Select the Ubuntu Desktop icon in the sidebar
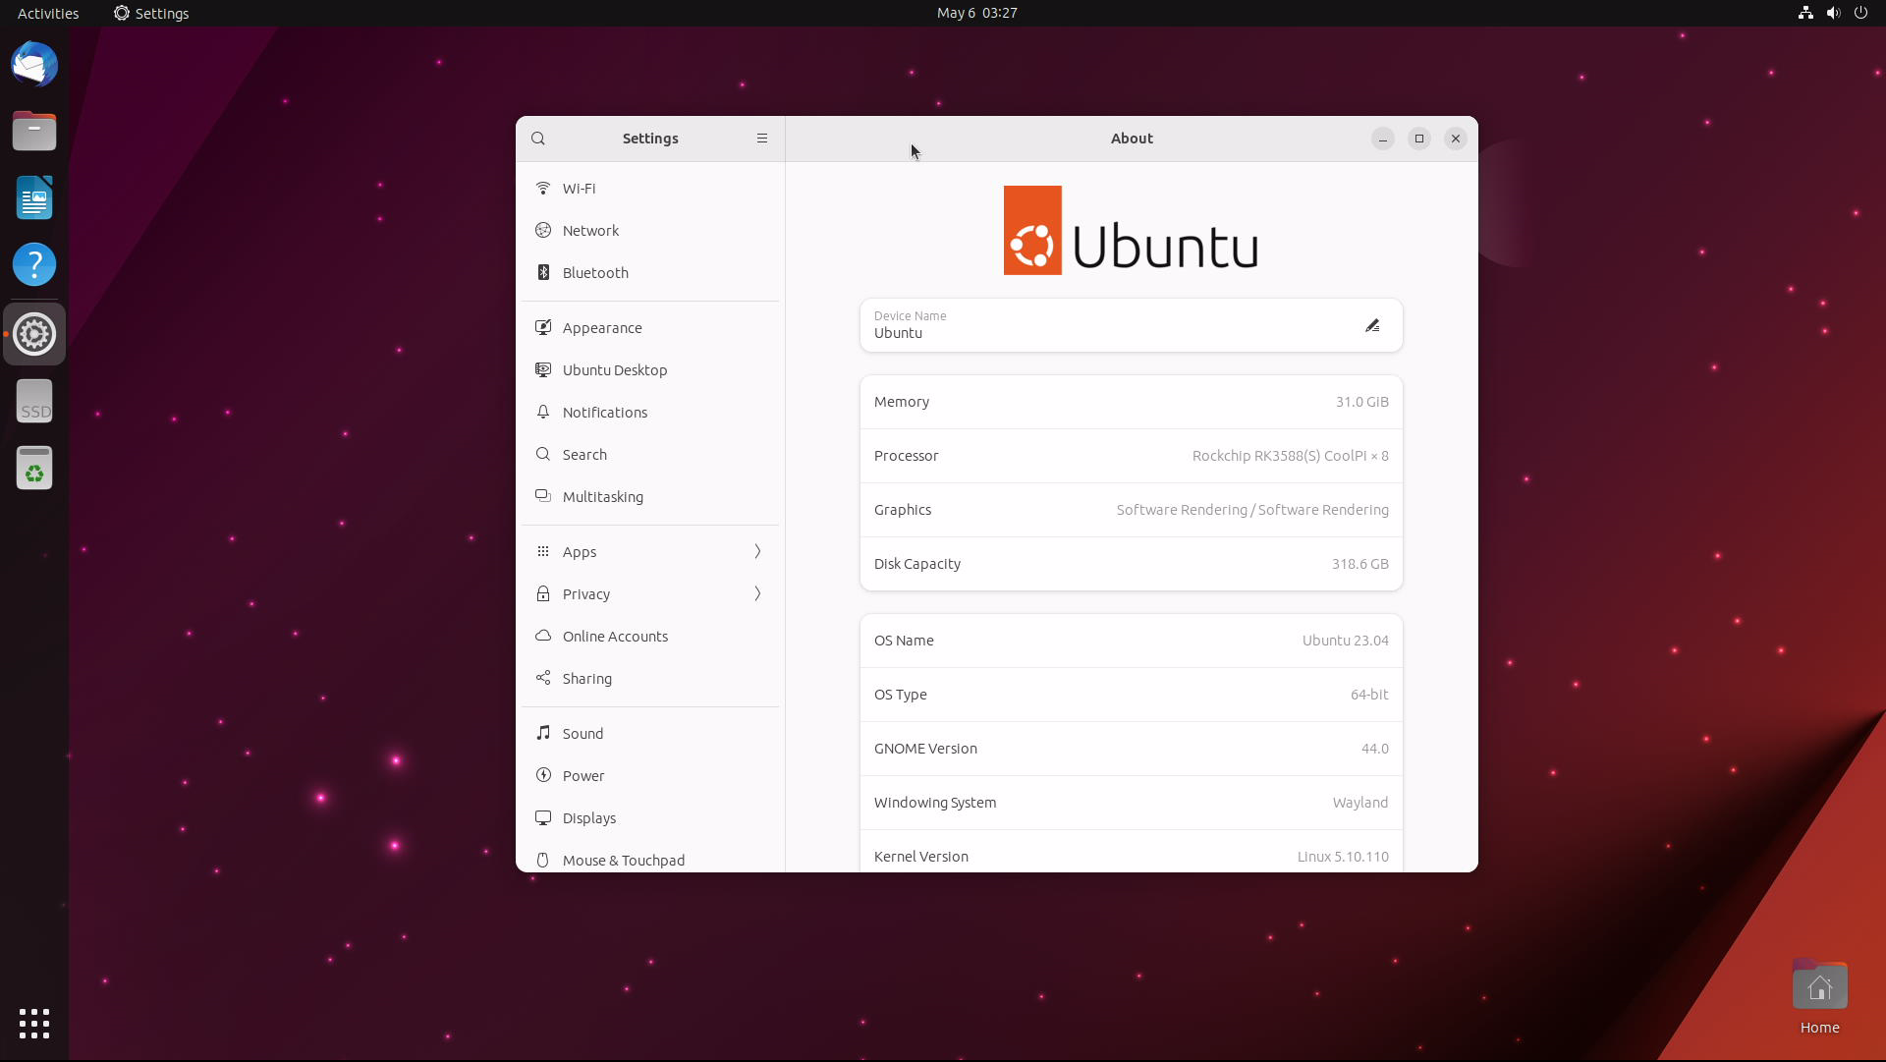Image resolution: width=1886 pixels, height=1062 pixels. pos(543,369)
